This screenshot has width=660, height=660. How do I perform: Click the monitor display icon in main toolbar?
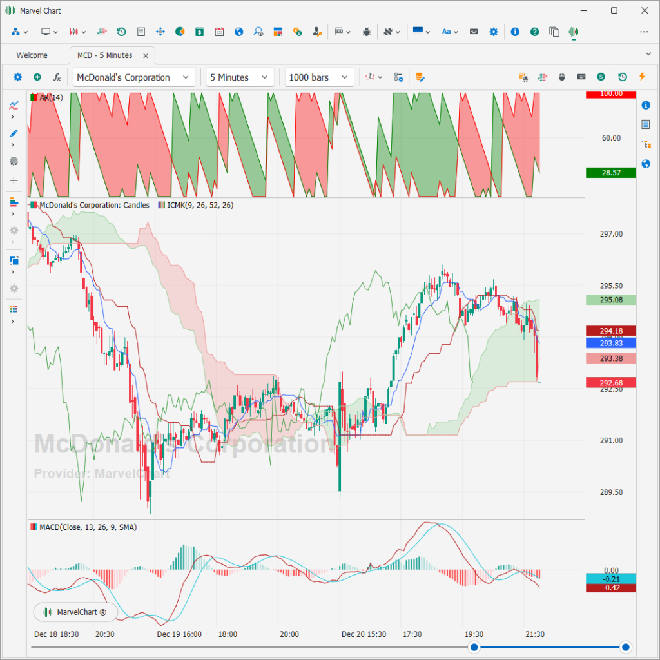tap(46, 32)
